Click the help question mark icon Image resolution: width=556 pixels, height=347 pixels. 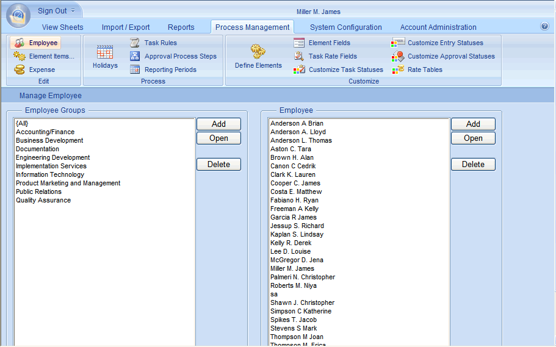544,26
